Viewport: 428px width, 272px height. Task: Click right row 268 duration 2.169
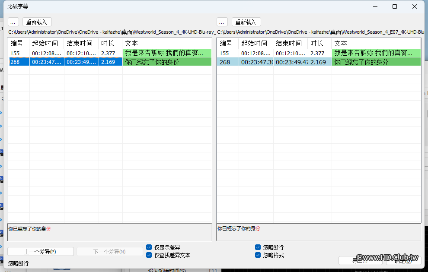319,62
